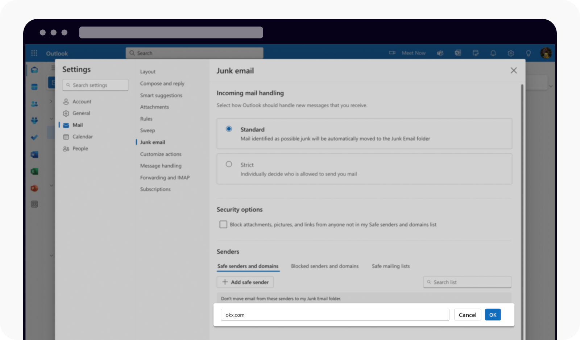Image resolution: width=580 pixels, height=340 pixels.
Task: Open PowerPoint from the left sidebar
Action: coord(34,188)
